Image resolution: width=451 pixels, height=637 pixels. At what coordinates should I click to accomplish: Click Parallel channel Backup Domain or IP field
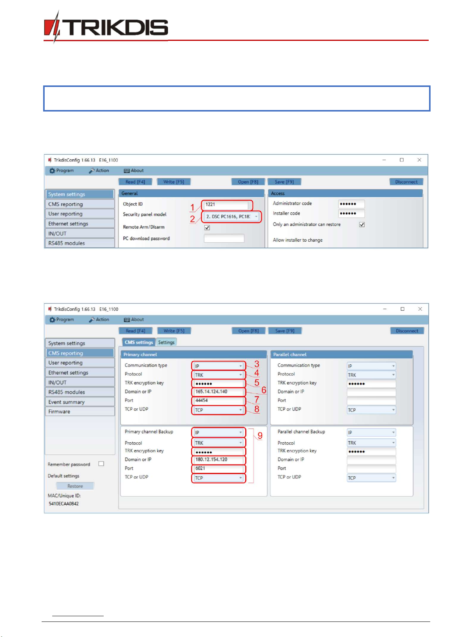(x=371, y=460)
